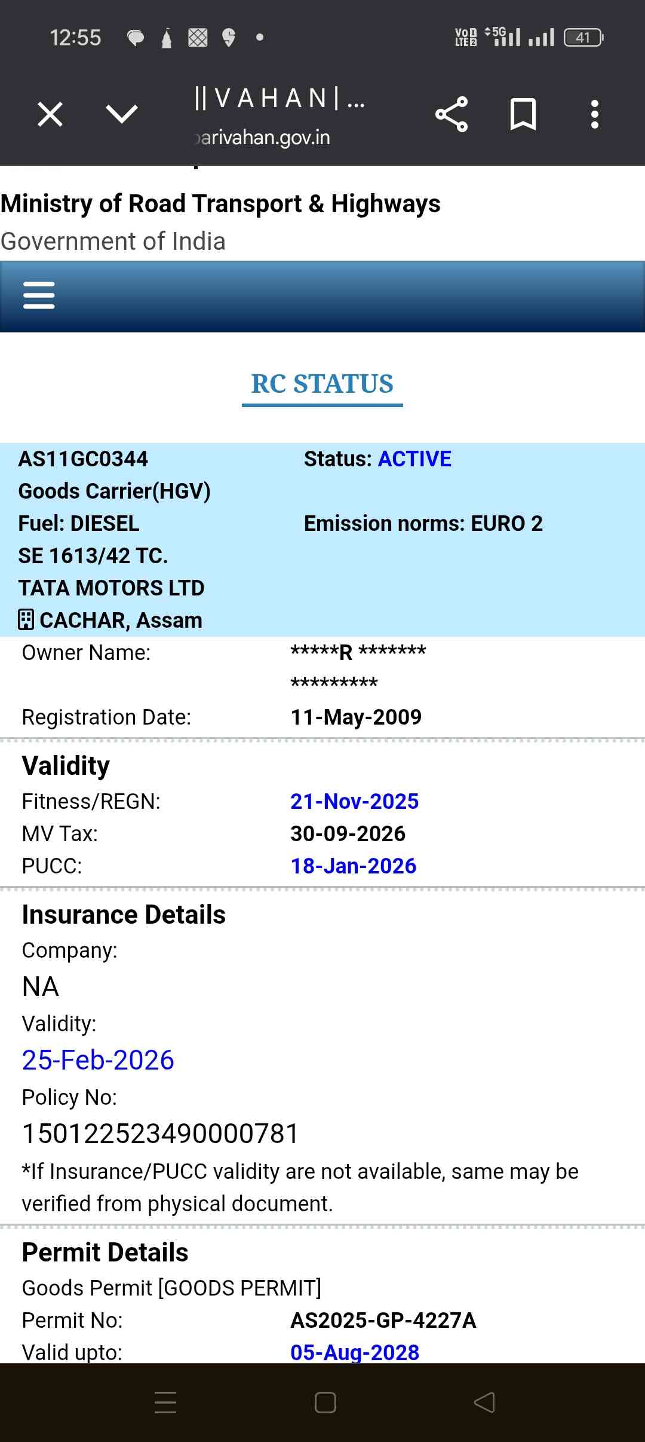Viewport: 645px width, 1442px height.
Task: Tap the parivahan.gov.in URL text
Action: coord(264,138)
